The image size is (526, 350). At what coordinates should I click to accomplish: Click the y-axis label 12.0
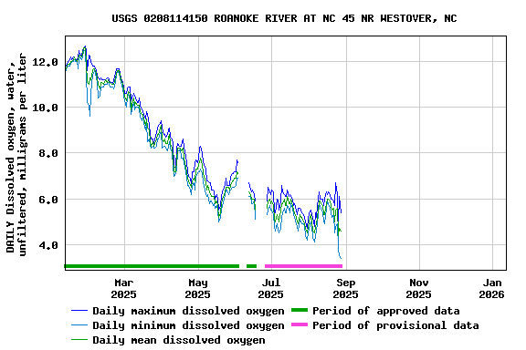tap(46, 62)
